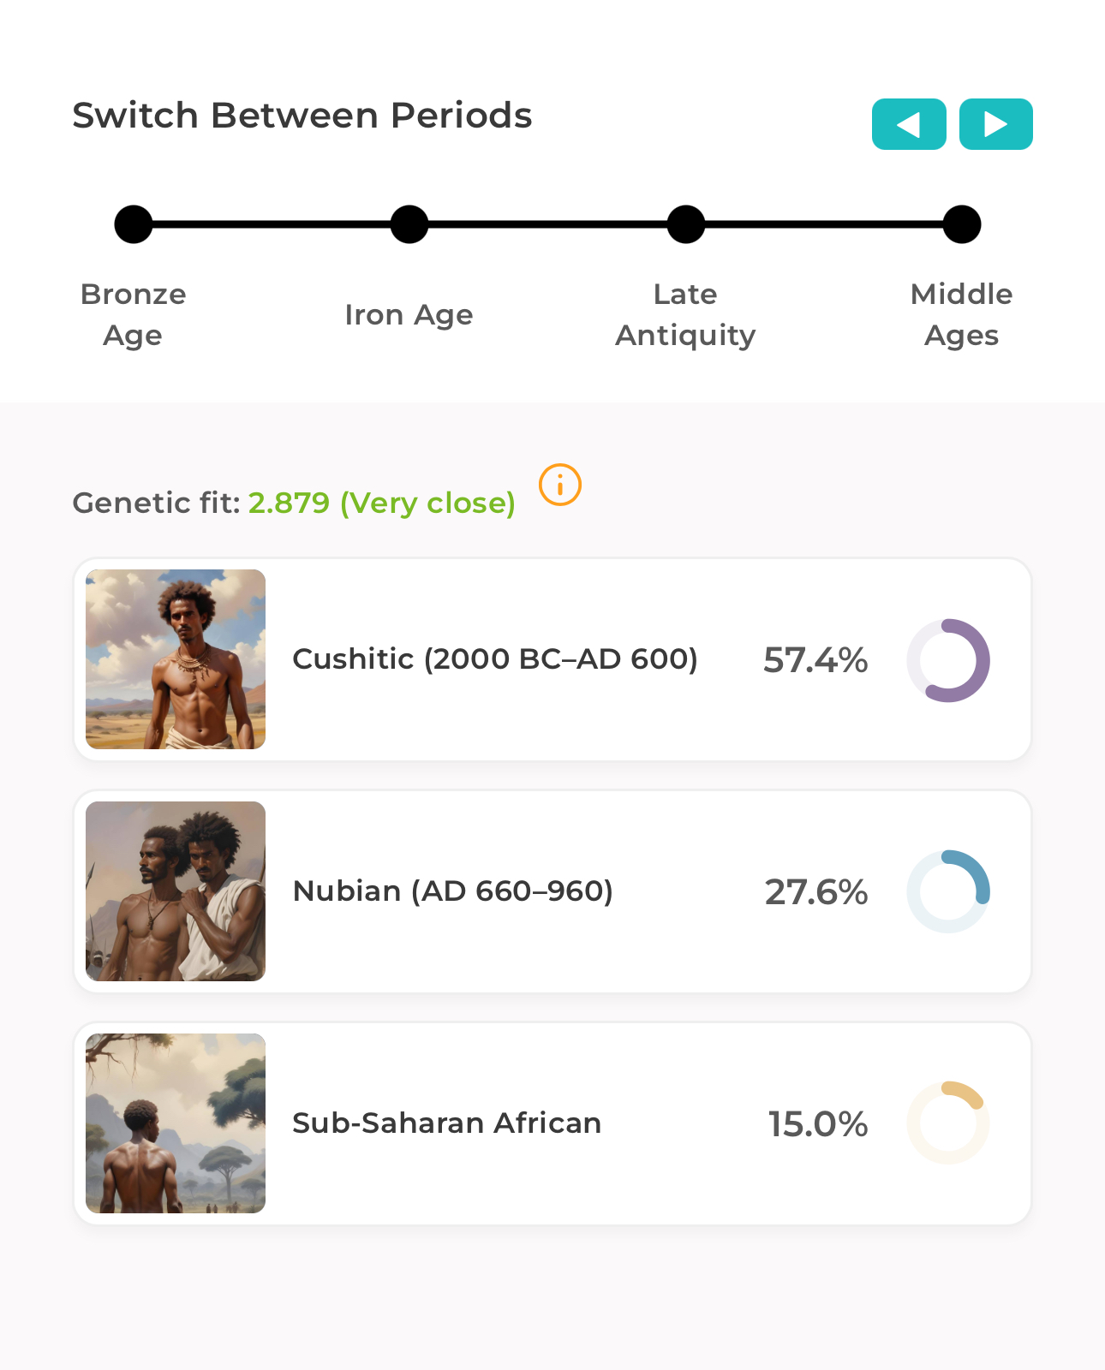The image size is (1105, 1370).
Task: Click the Nubian (AD 660–960) title
Action: (x=453, y=891)
